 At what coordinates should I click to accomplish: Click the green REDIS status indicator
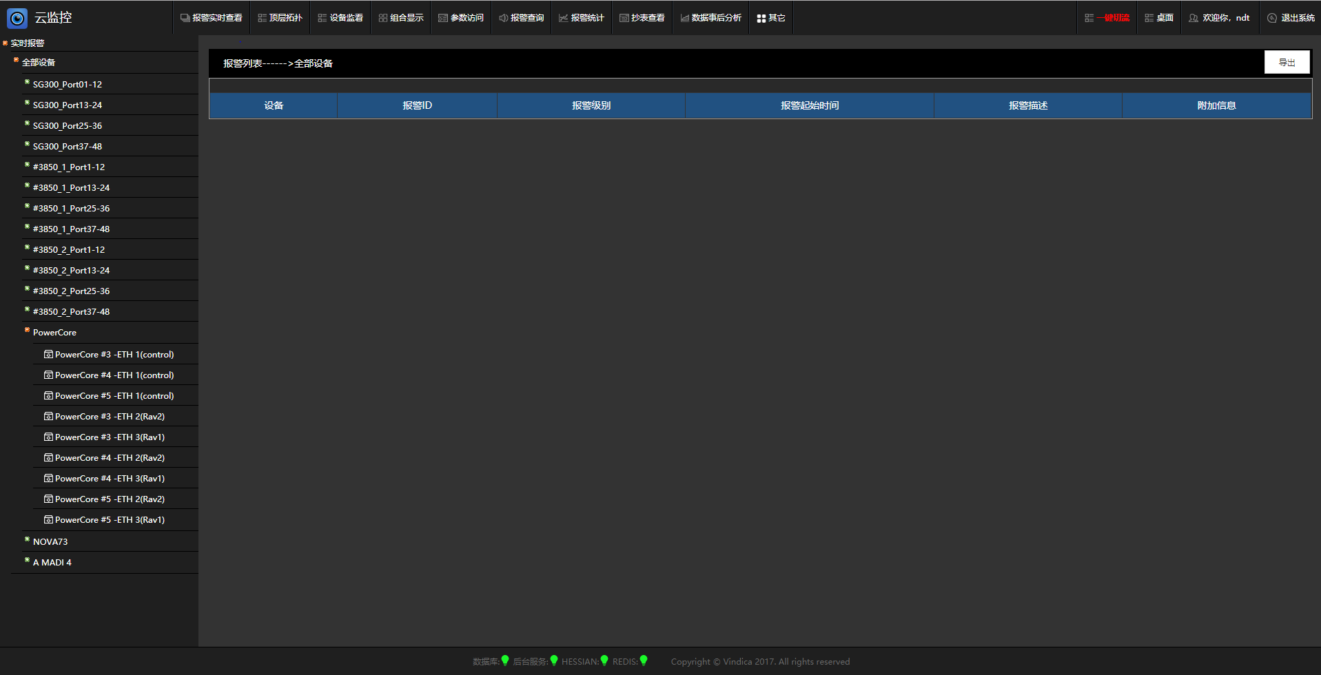(644, 661)
